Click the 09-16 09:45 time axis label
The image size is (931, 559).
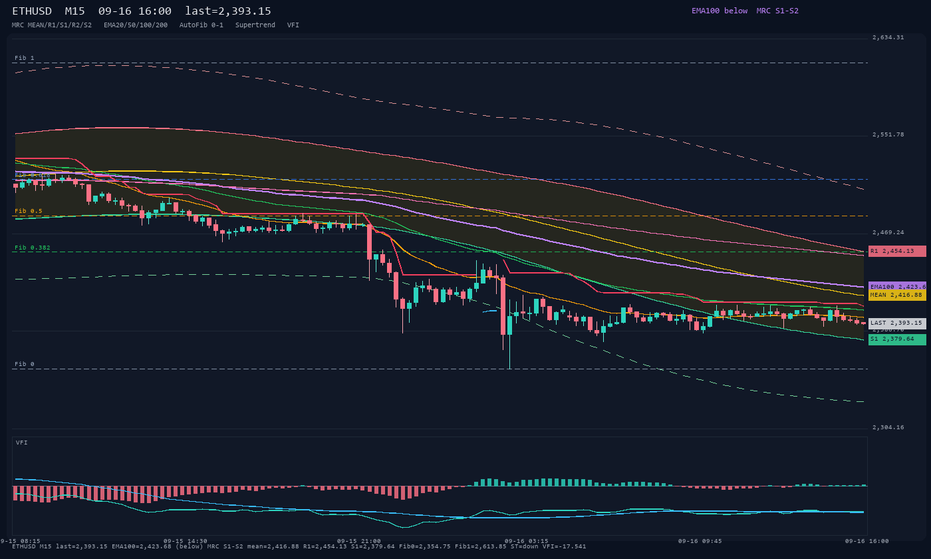pyautogui.click(x=700, y=541)
